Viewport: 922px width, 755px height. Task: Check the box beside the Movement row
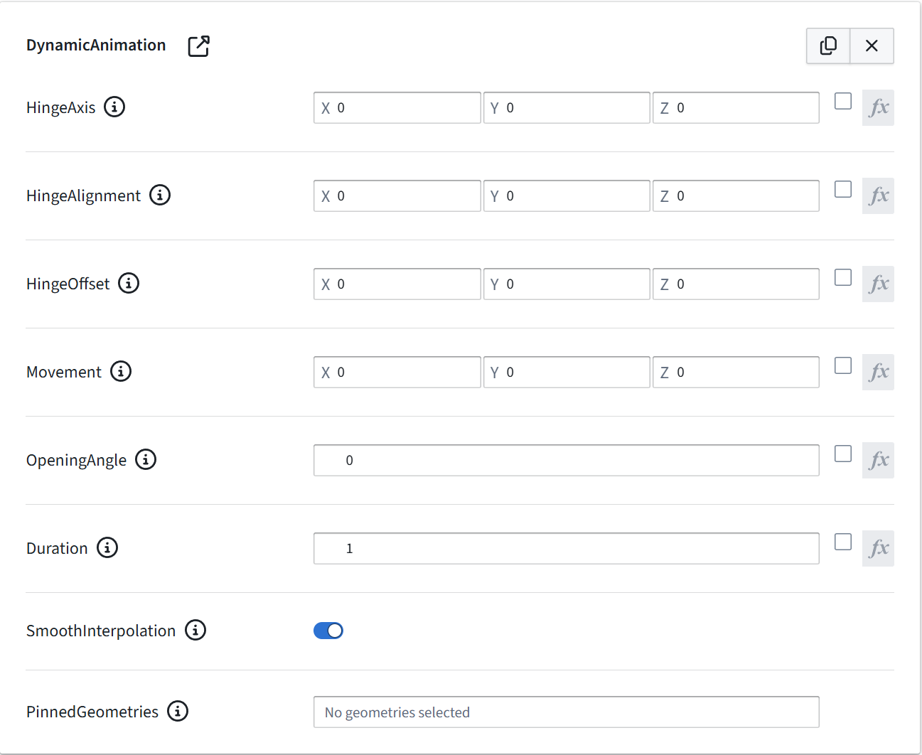[x=842, y=365]
